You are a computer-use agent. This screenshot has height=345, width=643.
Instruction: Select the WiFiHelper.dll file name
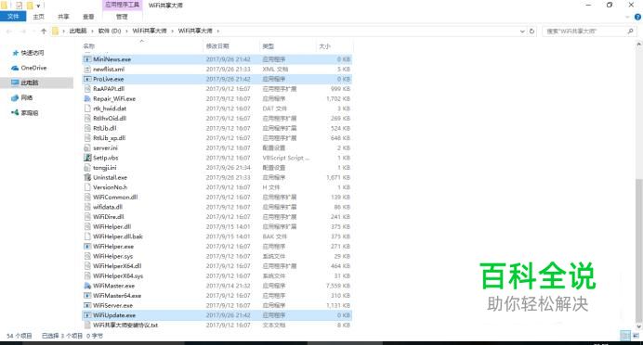(112, 226)
